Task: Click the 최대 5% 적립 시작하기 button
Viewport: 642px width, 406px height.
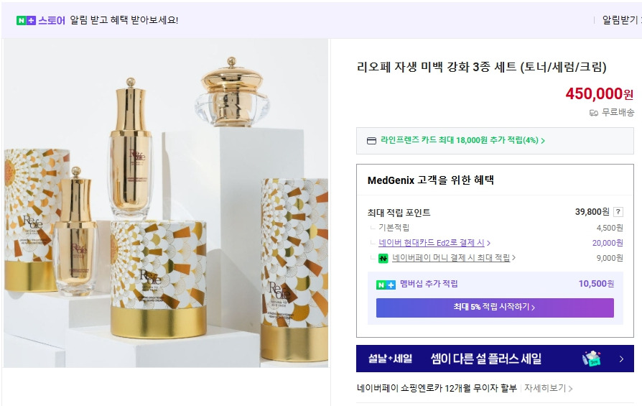Action: click(495, 308)
